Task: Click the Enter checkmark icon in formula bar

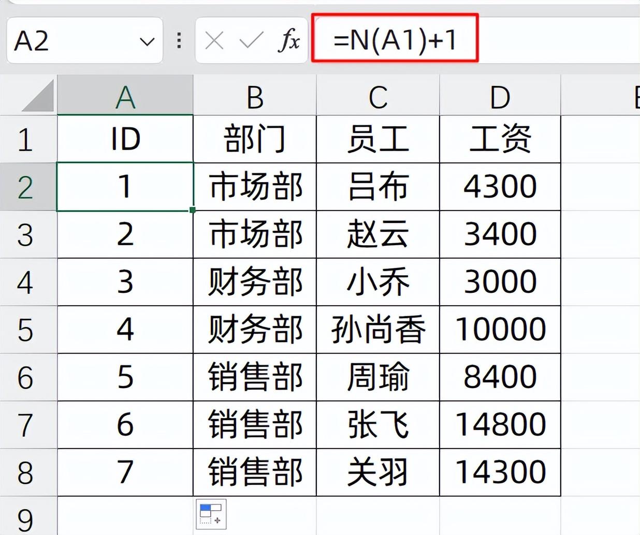Action: pos(252,40)
